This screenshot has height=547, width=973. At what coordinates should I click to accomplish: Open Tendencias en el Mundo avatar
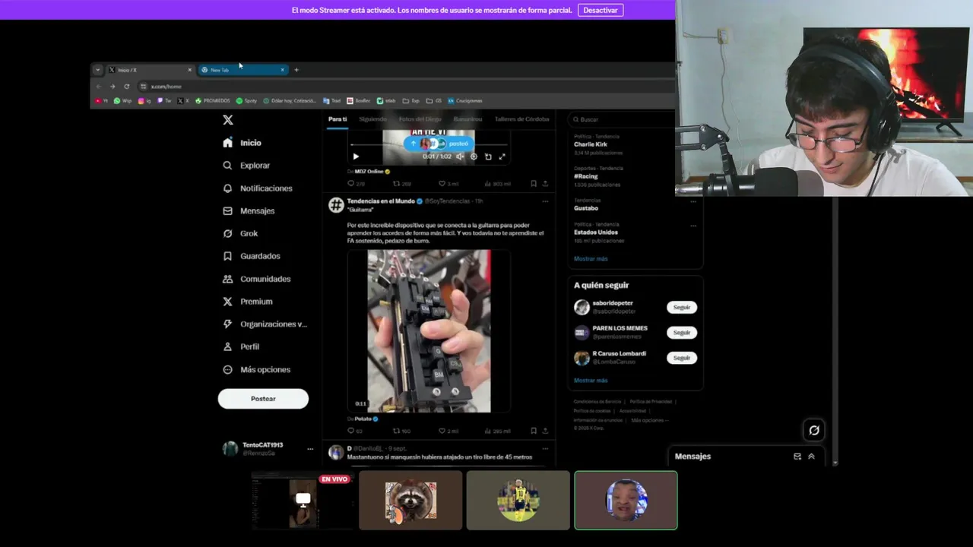[336, 205]
